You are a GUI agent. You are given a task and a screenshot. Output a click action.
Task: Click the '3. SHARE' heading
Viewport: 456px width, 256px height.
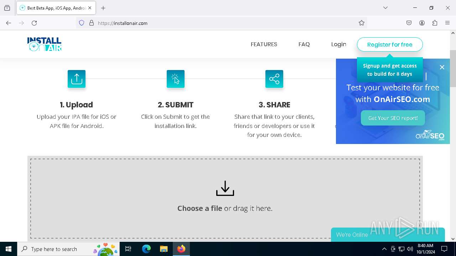[274, 105]
